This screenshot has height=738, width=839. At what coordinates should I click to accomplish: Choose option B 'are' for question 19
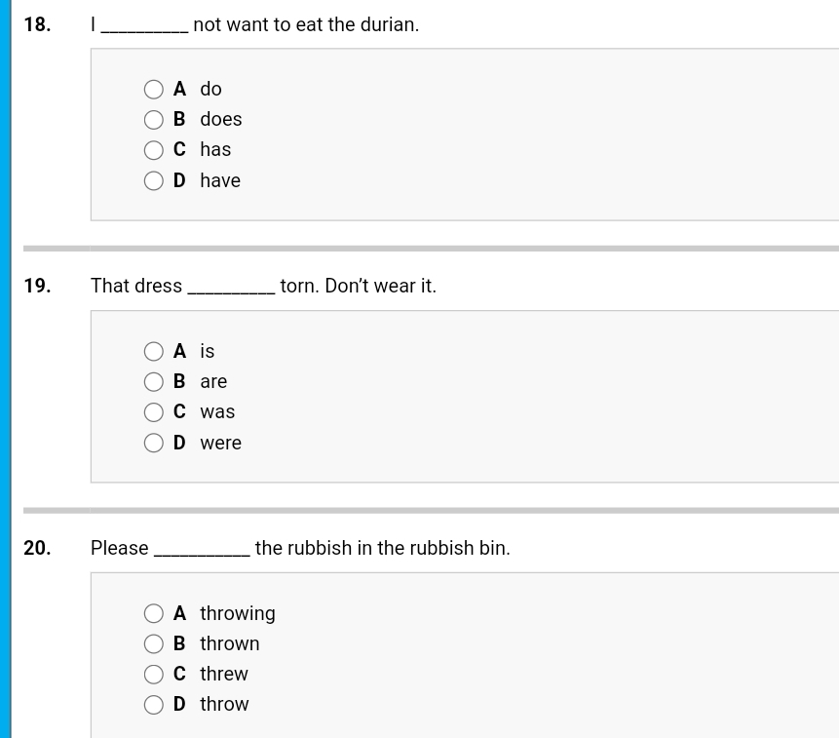click(153, 381)
